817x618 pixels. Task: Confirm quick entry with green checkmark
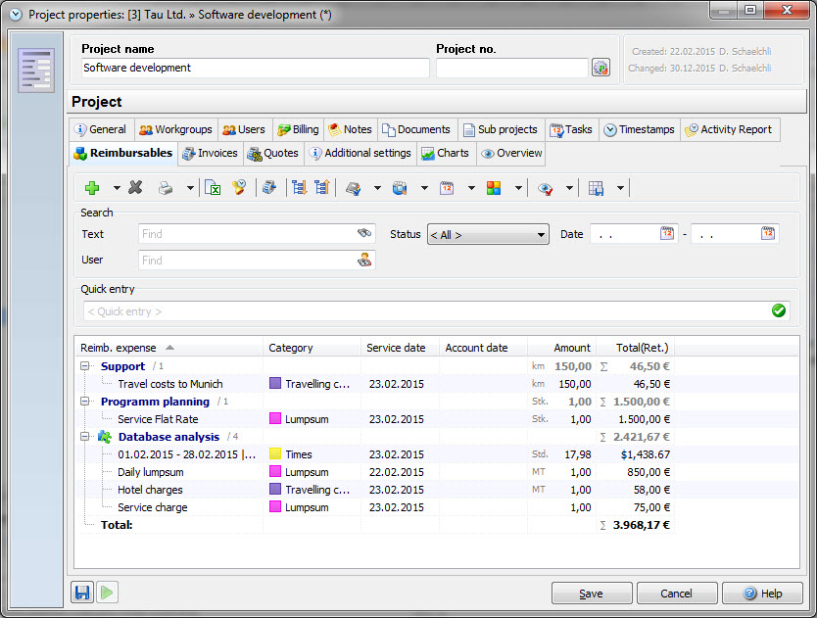coord(779,311)
